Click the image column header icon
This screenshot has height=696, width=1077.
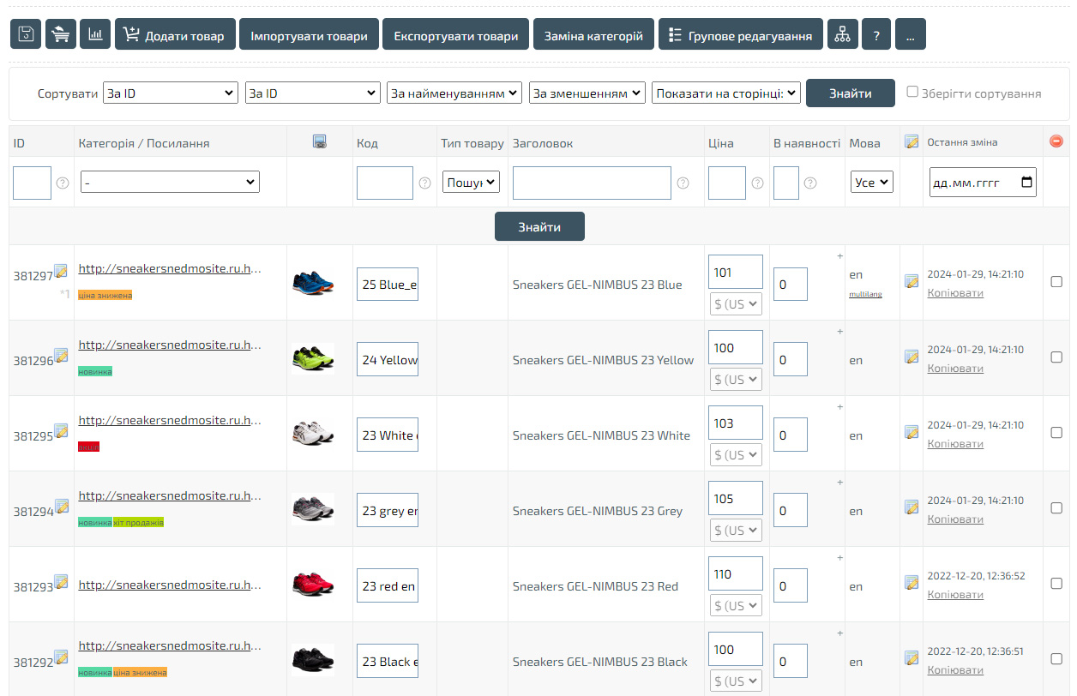[319, 142]
